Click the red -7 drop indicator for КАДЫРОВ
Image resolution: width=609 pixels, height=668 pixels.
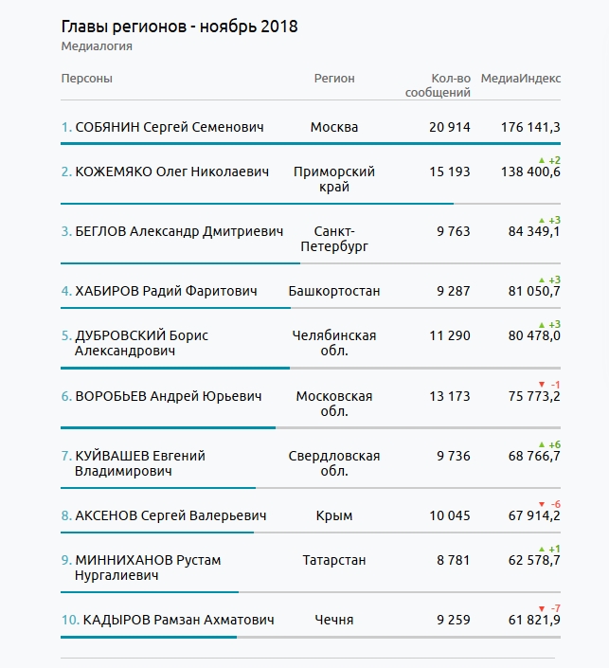pyautogui.click(x=549, y=608)
